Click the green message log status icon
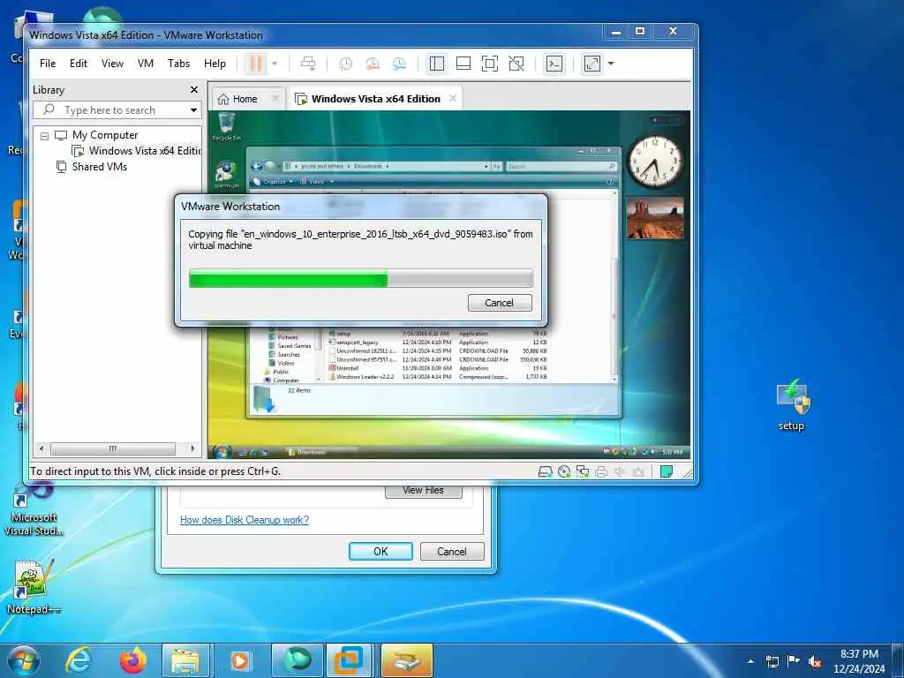Screen dimensions: 904x678 [x=667, y=471]
